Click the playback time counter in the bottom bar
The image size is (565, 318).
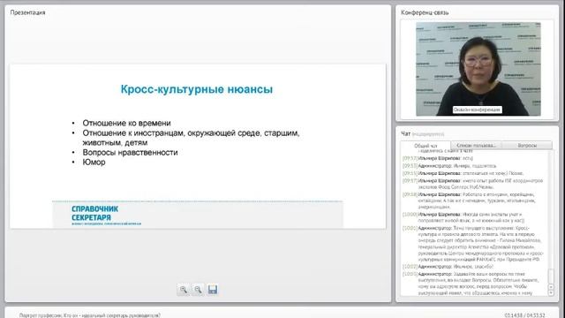coord(524,315)
